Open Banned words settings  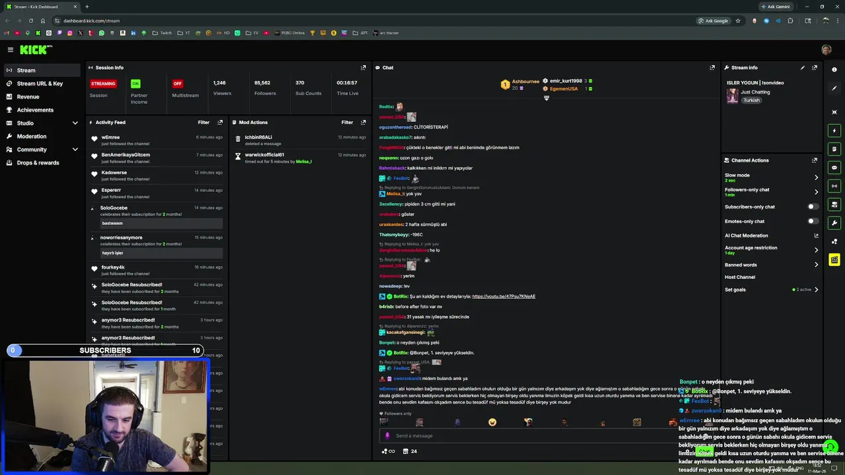[x=771, y=265]
